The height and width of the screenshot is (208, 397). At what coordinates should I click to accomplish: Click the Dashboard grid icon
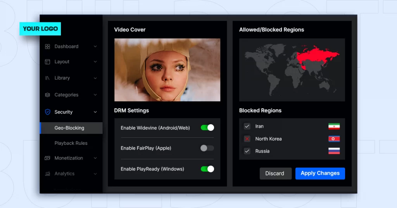point(47,46)
